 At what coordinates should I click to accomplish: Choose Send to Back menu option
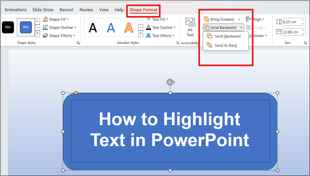(225, 45)
